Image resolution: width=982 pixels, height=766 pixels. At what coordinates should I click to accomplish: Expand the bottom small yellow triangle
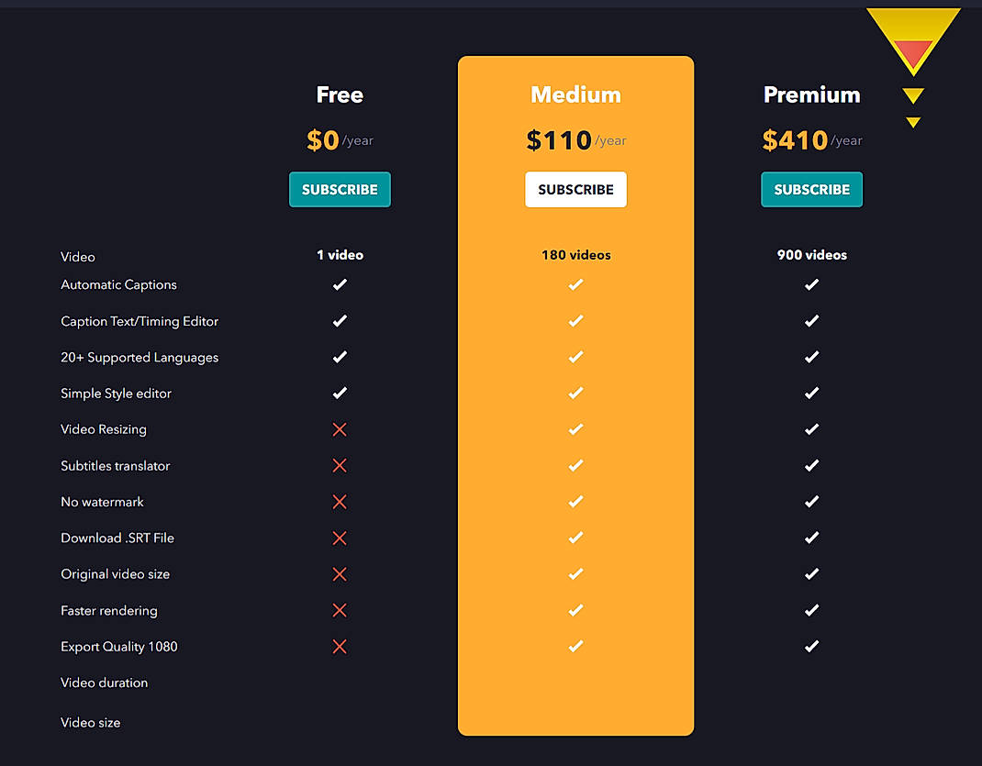coord(912,121)
